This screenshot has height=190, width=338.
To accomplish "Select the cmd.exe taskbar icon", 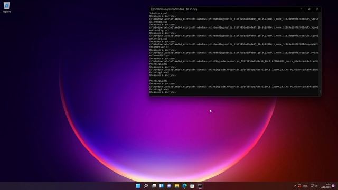I will (x=200, y=186).
